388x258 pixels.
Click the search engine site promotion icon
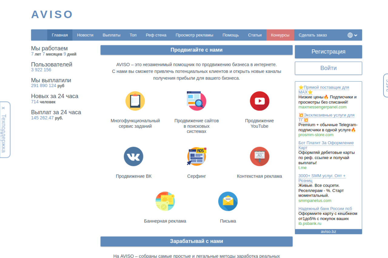tap(196, 101)
